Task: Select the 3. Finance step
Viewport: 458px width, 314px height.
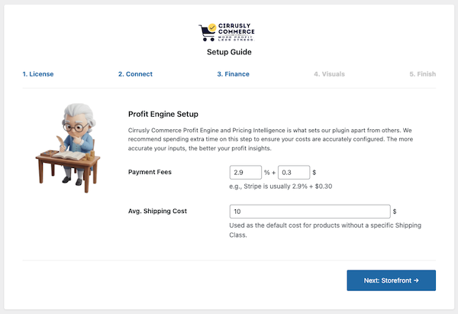Action: [233, 74]
